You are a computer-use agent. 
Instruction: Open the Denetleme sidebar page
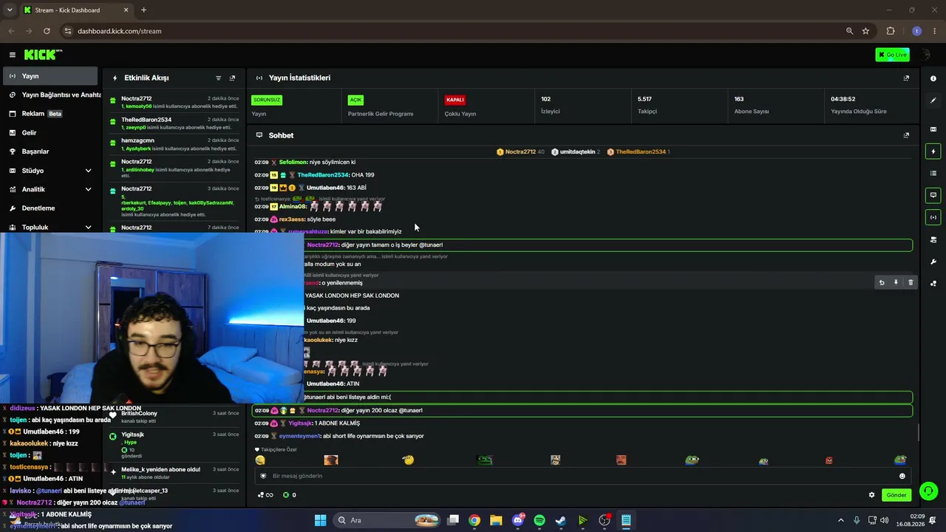tap(51, 208)
